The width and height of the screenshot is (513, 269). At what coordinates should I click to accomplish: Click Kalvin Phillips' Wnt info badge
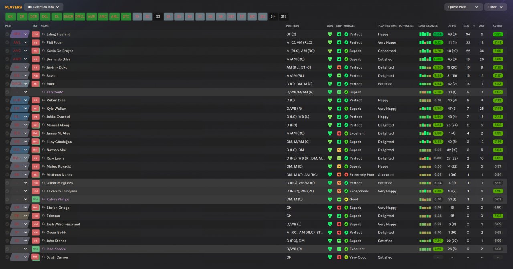(x=36, y=200)
